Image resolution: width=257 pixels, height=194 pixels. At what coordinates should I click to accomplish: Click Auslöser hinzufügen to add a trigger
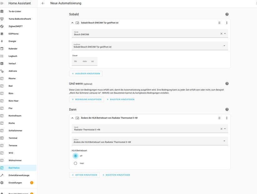pyautogui.click(x=86, y=73)
